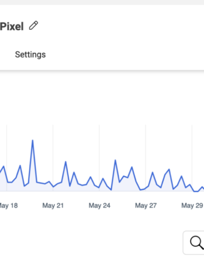The height and width of the screenshot is (264, 204).
Task: Select the highest peak between May 27 and May 29
Action: [169, 169]
